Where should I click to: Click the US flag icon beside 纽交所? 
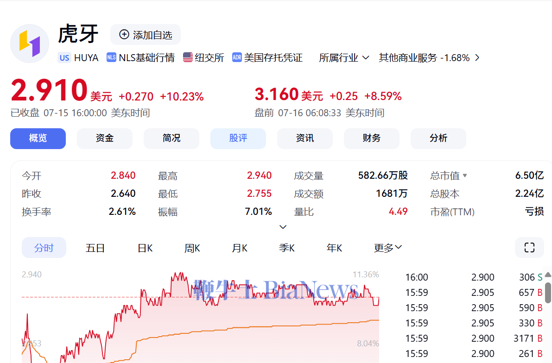click(188, 57)
